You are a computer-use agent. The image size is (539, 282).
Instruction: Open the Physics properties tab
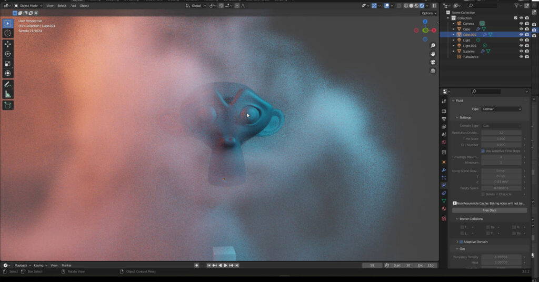click(444, 186)
